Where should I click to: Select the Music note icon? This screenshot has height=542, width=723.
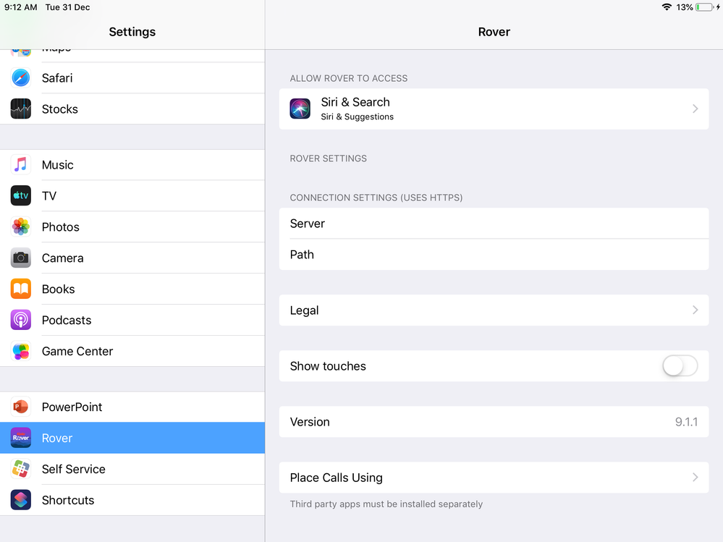coord(21,164)
